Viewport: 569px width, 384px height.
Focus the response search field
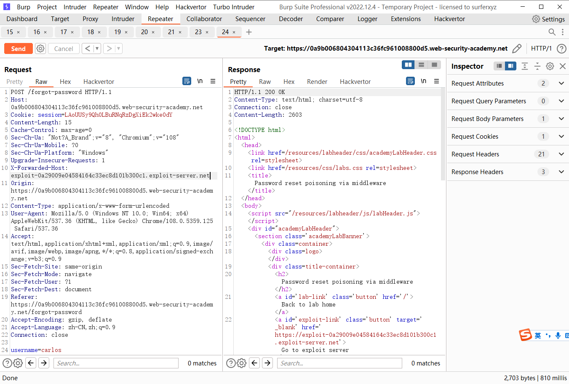click(339, 363)
